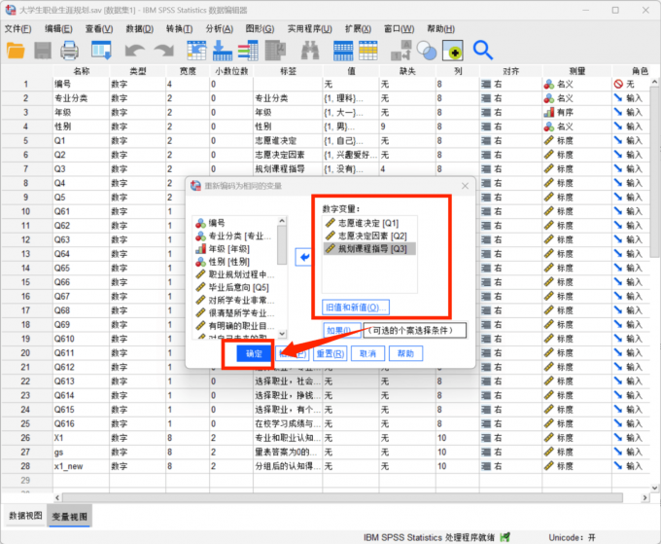Click the 重置(R) button

330,353
